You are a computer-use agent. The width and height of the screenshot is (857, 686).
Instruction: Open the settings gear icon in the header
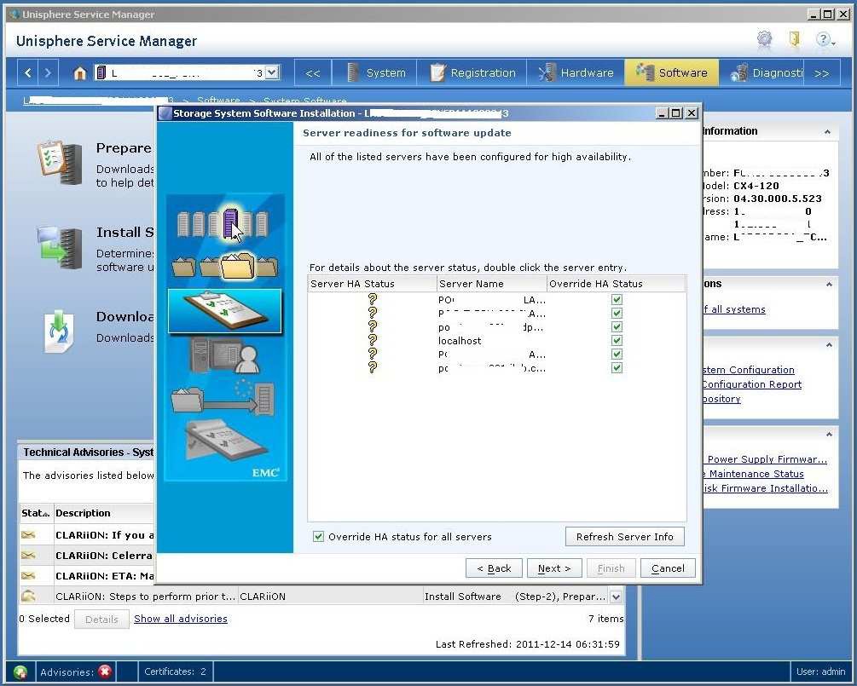(764, 38)
